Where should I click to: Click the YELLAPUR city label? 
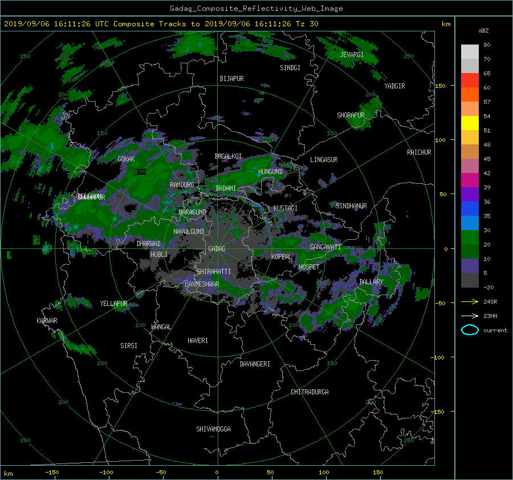pyautogui.click(x=113, y=304)
